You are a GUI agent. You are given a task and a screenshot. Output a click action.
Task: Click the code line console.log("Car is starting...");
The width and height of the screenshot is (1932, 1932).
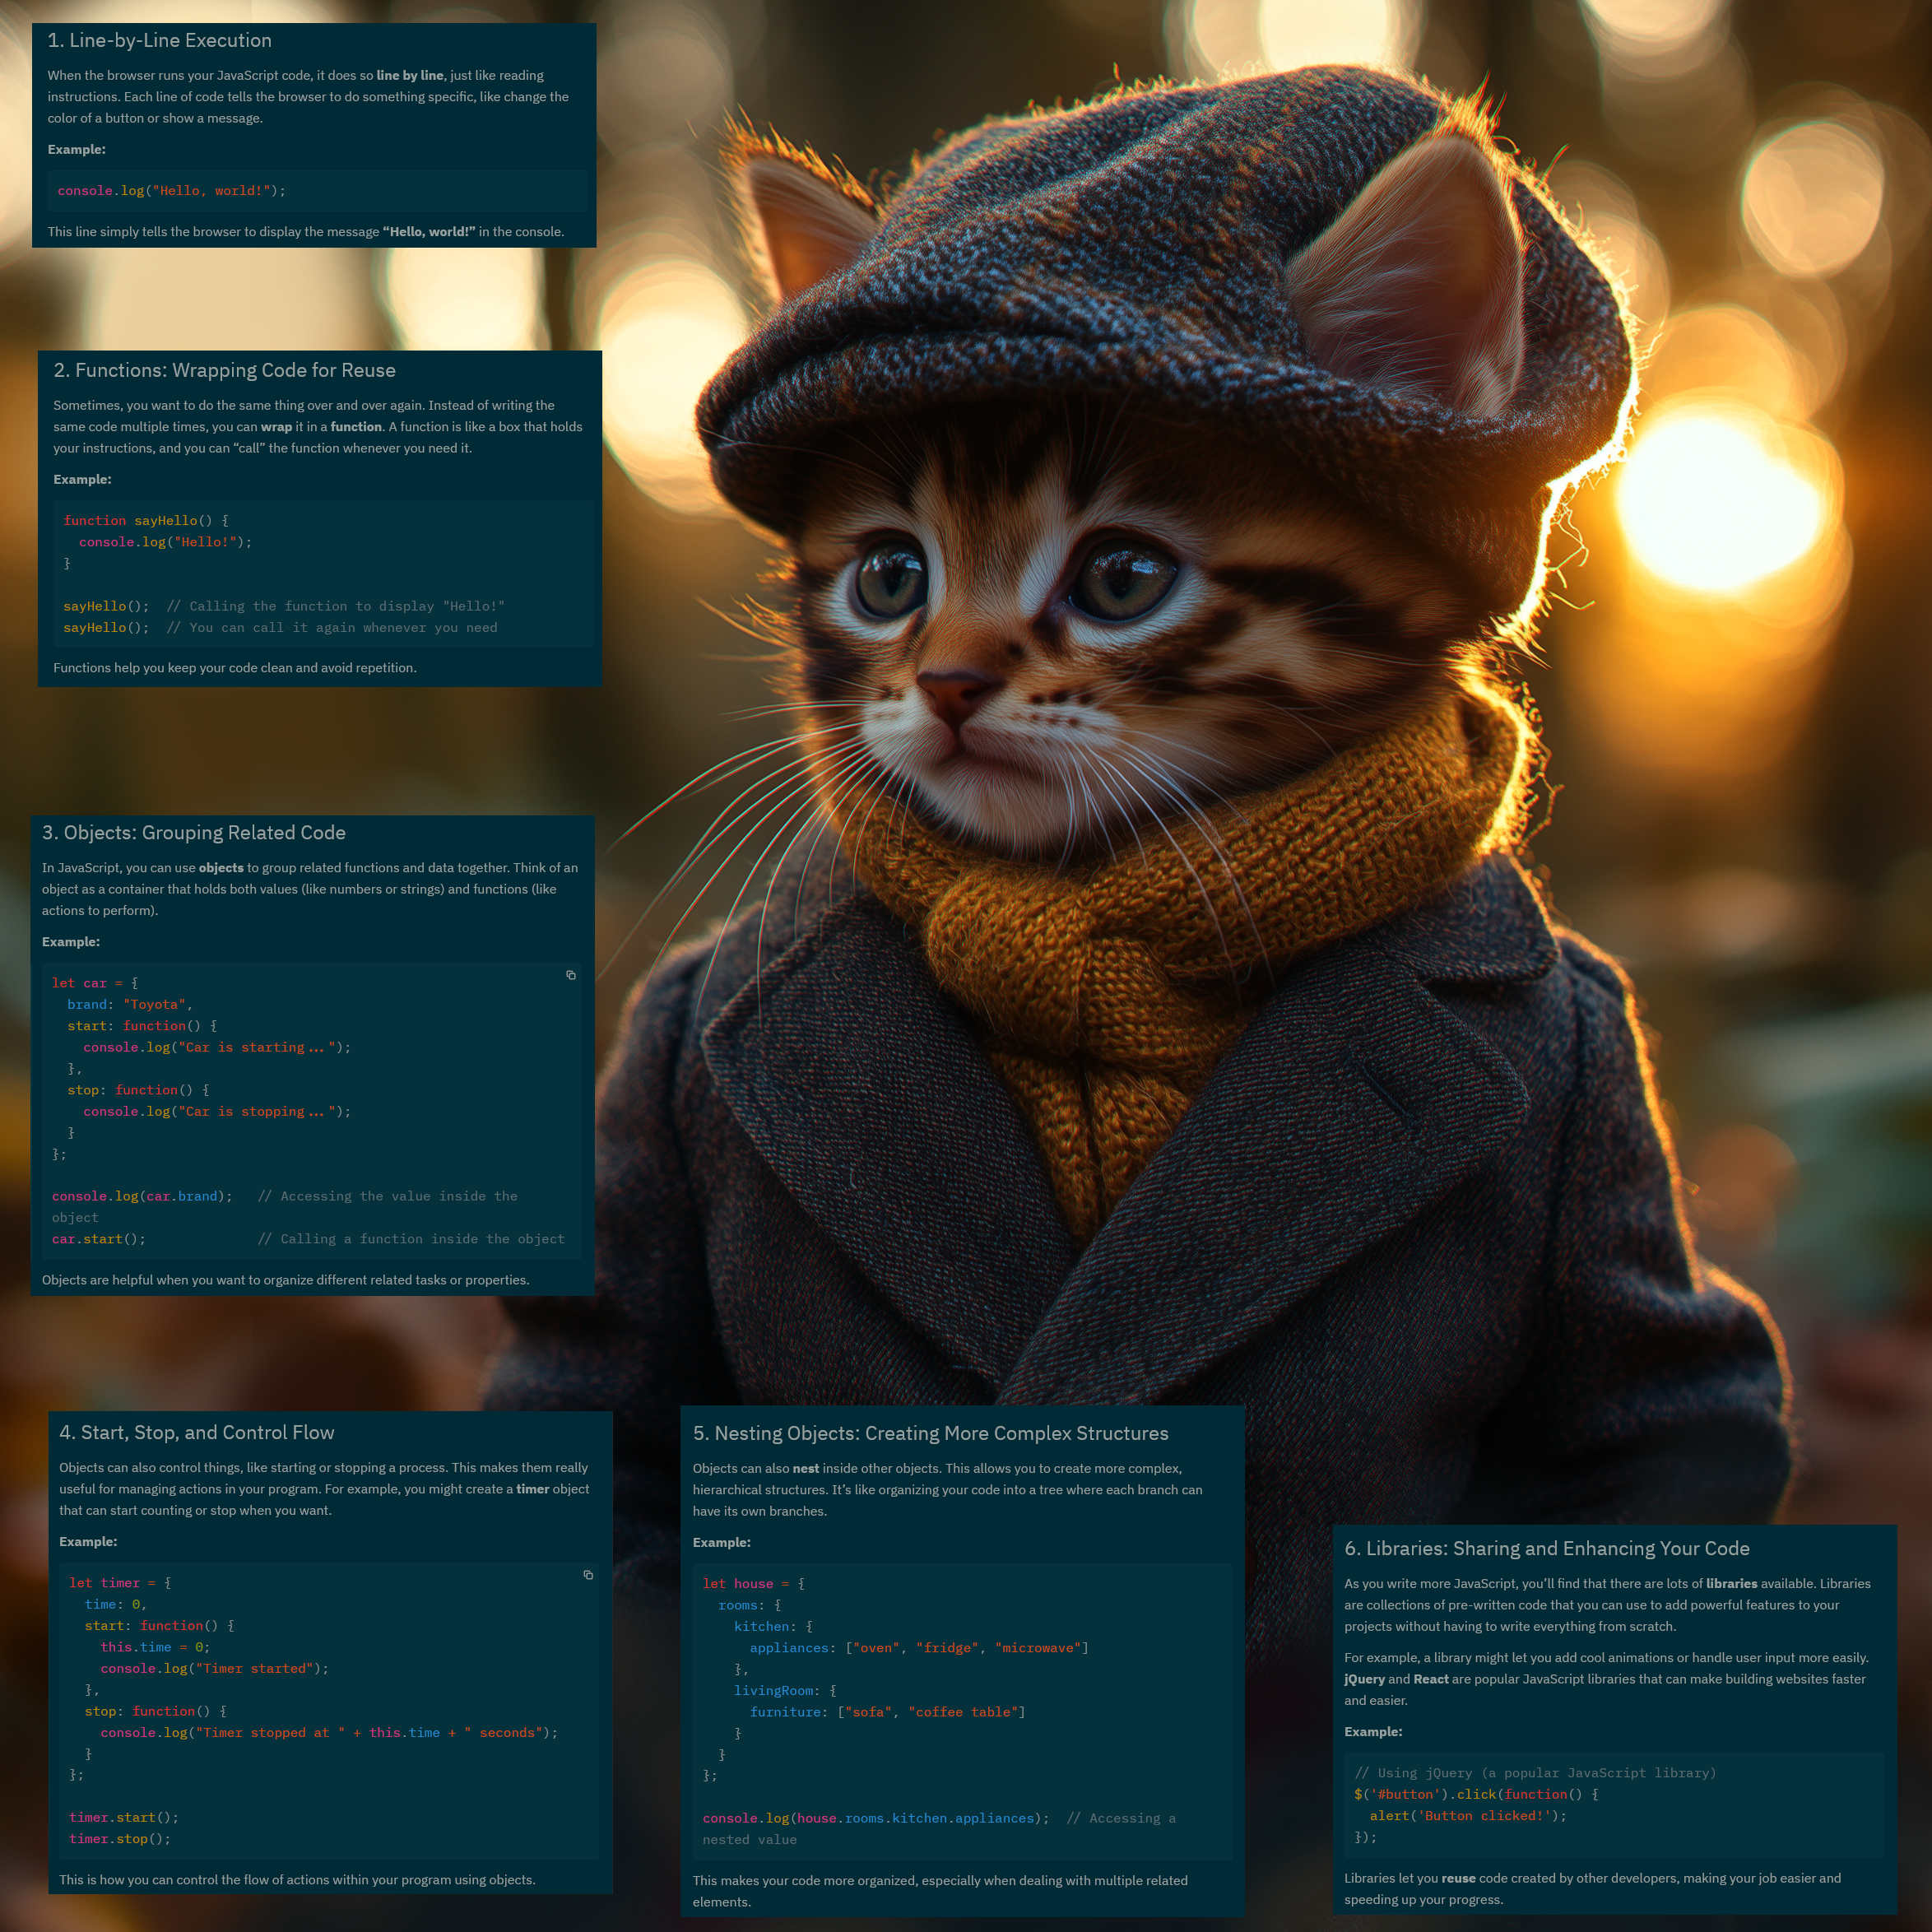217,1047
